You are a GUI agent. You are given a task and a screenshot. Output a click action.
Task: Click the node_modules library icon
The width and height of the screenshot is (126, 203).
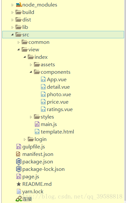[x=19, y=5]
